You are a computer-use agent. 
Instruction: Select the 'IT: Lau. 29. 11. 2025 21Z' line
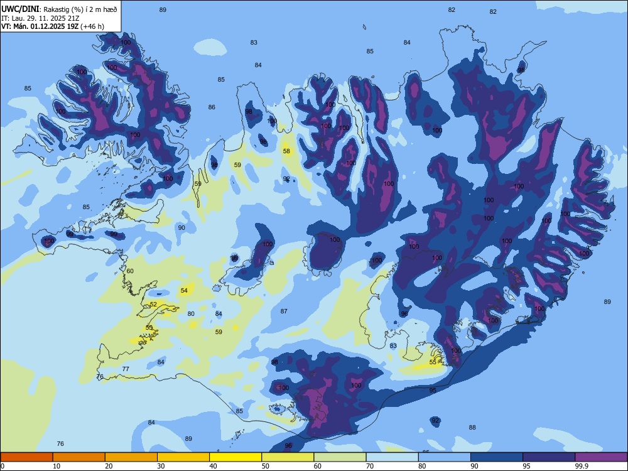point(40,18)
